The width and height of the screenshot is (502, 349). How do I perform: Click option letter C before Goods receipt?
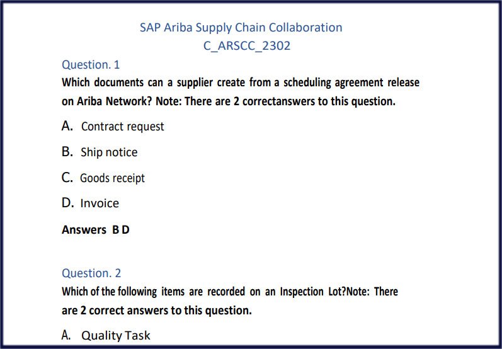[x=68, y=178]
